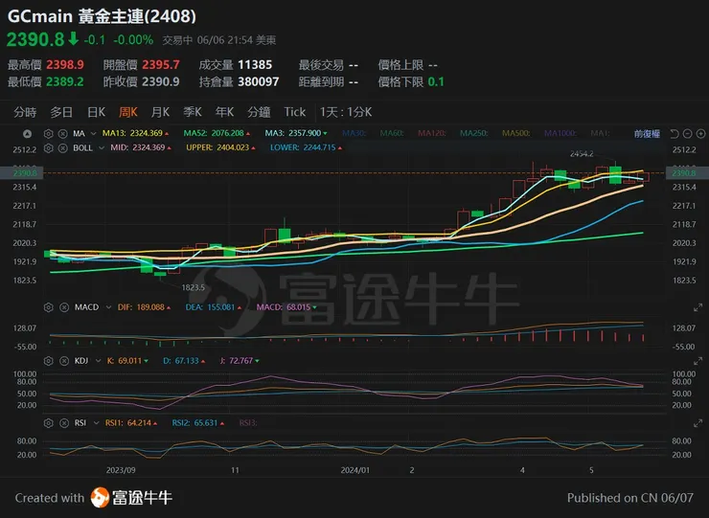Open RSI indicator settings gear
The width and height of the screenshot is (709, 518).
pyautogui.click(x=48, y=423)
